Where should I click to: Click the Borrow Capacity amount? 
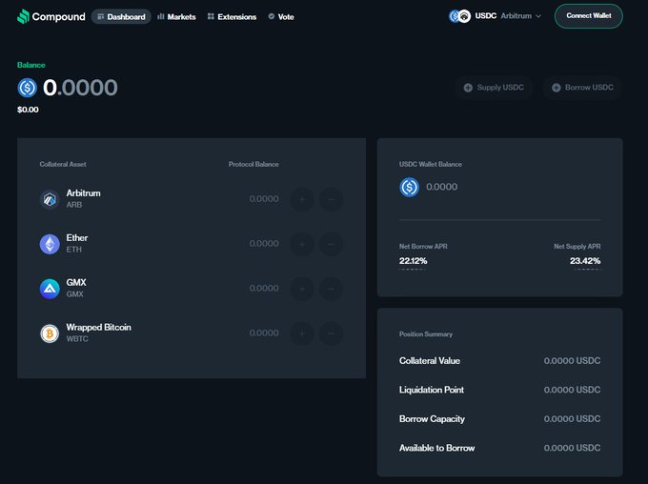pyautogui.click(x=572, y=418)
